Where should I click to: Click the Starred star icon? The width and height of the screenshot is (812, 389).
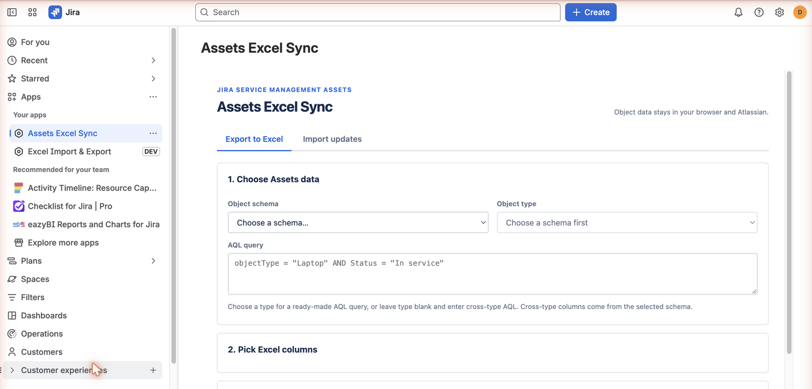coord(12,79)
